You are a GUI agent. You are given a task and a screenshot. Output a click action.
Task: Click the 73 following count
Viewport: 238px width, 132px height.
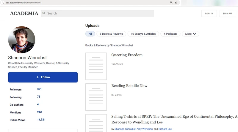39,97
